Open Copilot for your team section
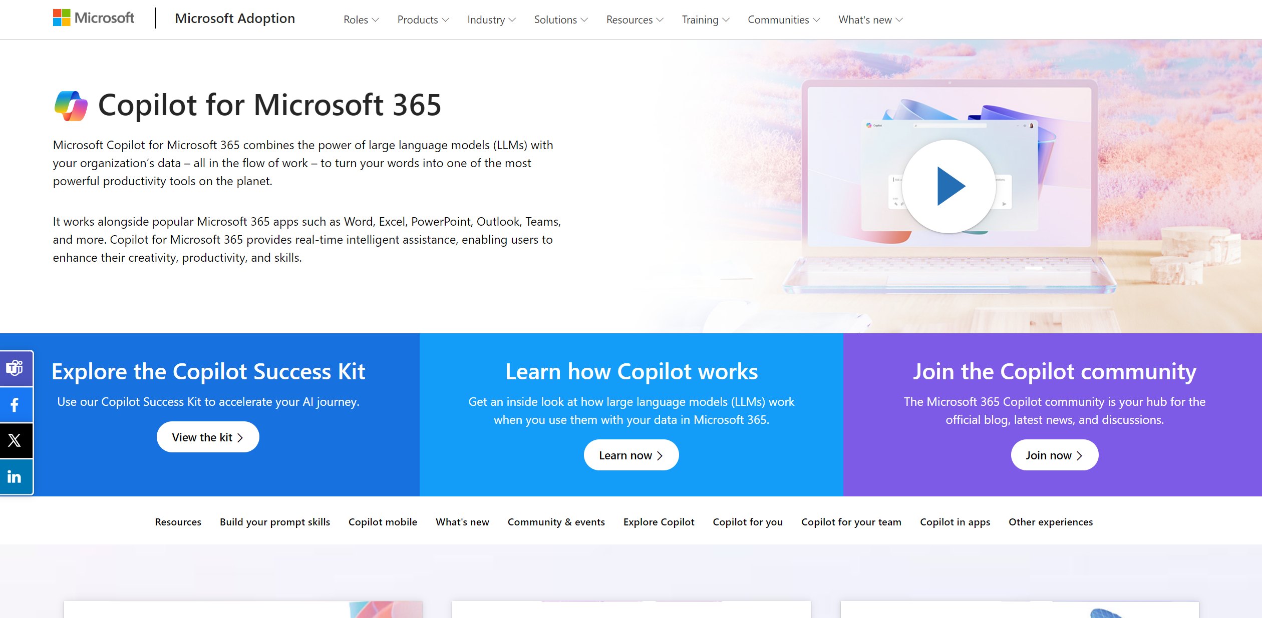This screenshot has width=1262, height=618. (851, 521)
